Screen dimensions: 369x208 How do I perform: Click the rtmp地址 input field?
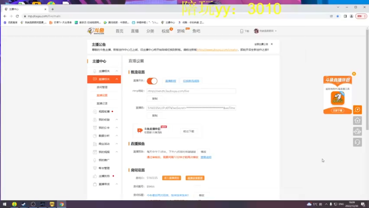191,91
